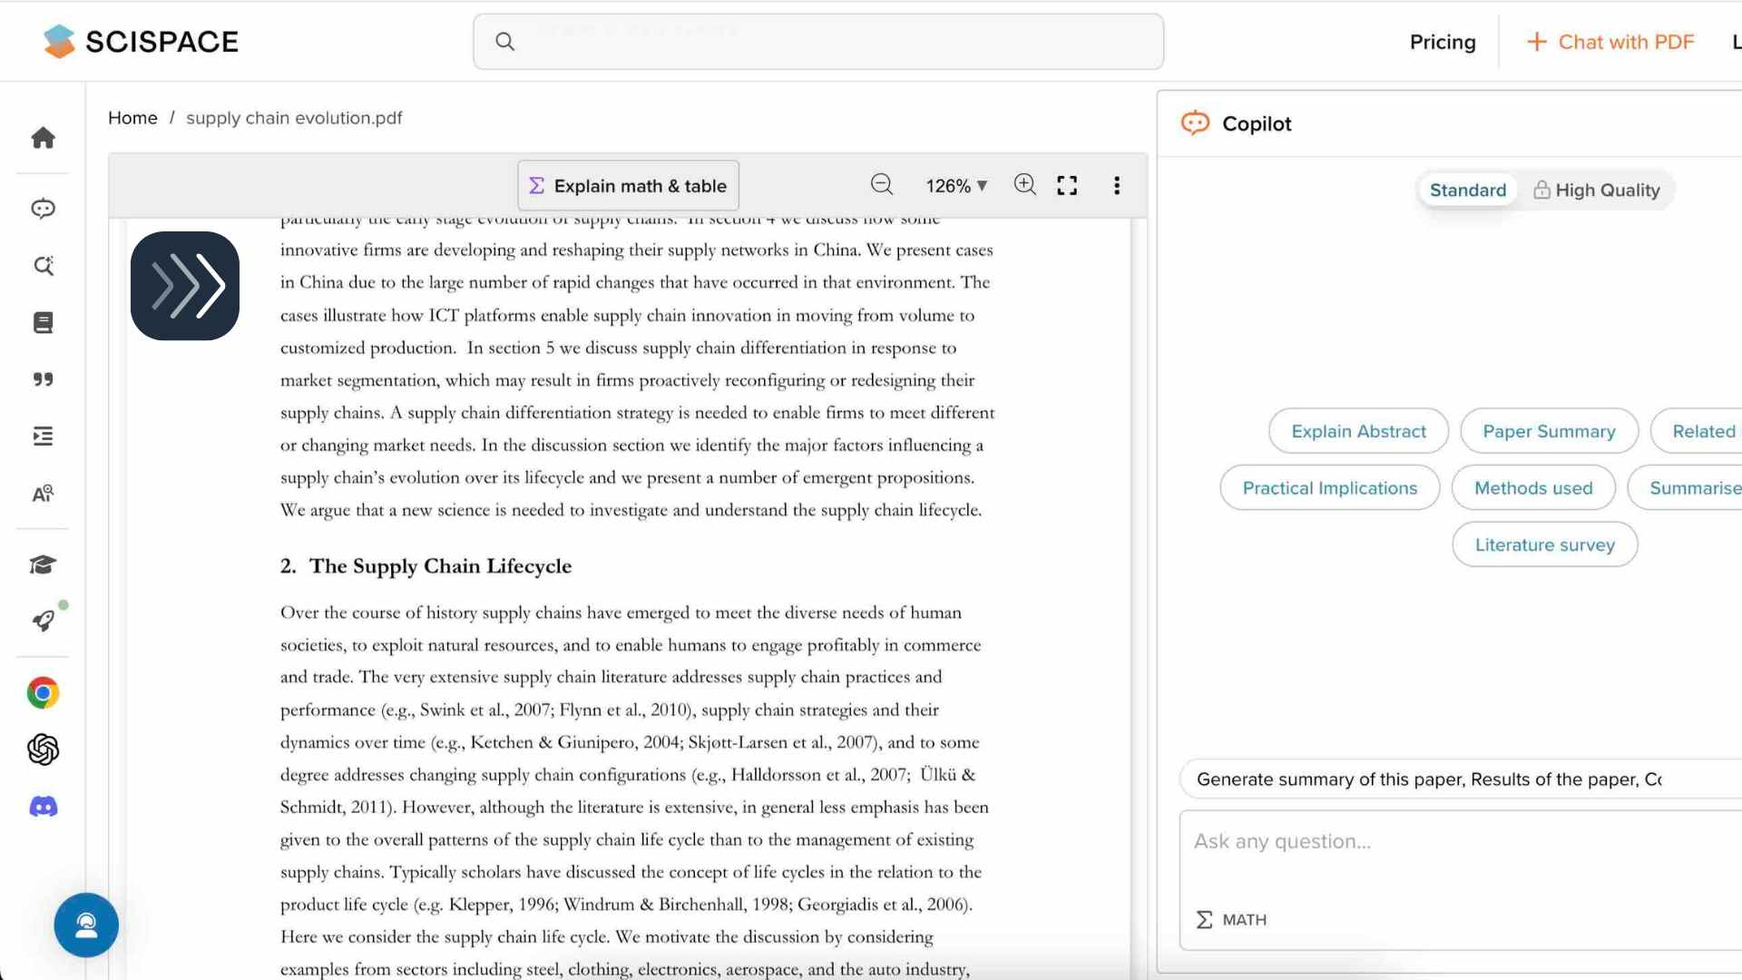Open the ChatGPT icon in the sidebar
Image resolution: width=1742 pixels, height=980 pixels.
click(x=43, y=750)
